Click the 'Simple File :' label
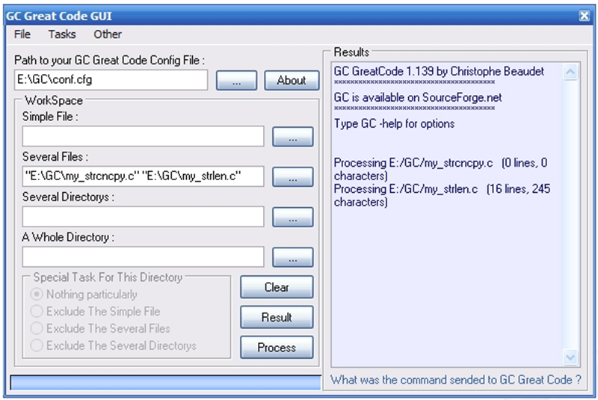598x400 pixels. [x=50, y=117]
